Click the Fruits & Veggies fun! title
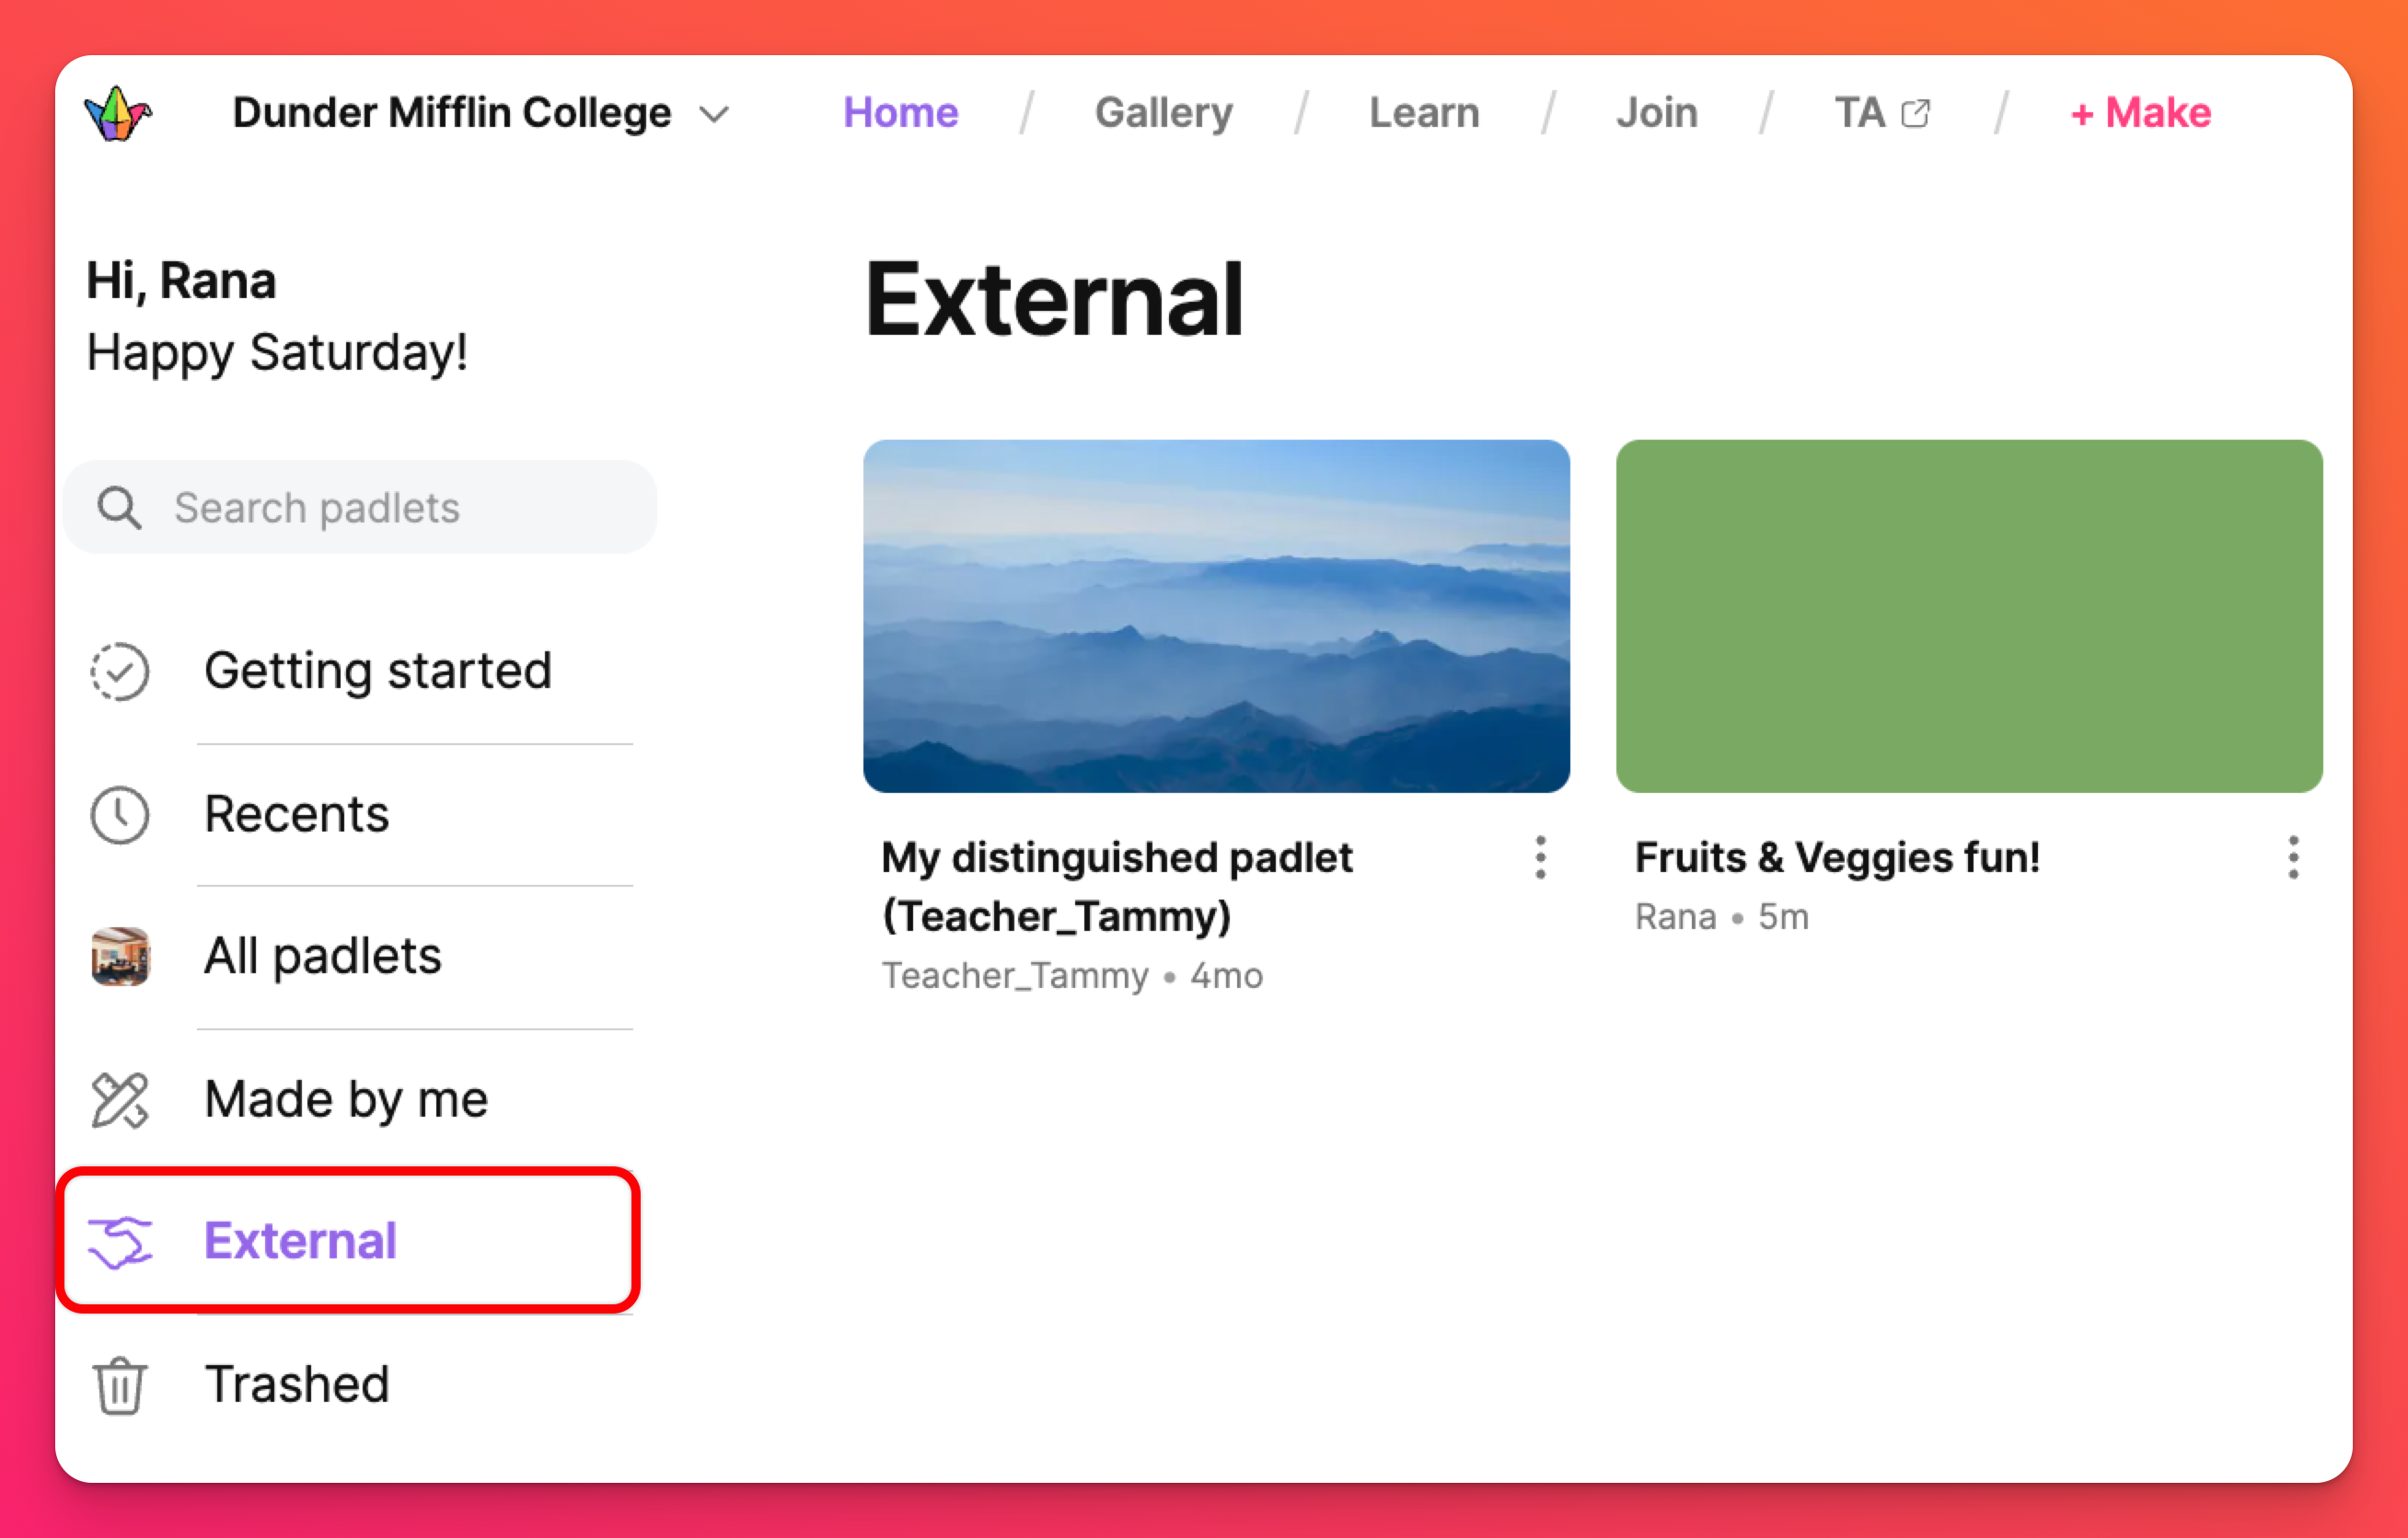The image size is (2408, 1538). pos(1837,857)
